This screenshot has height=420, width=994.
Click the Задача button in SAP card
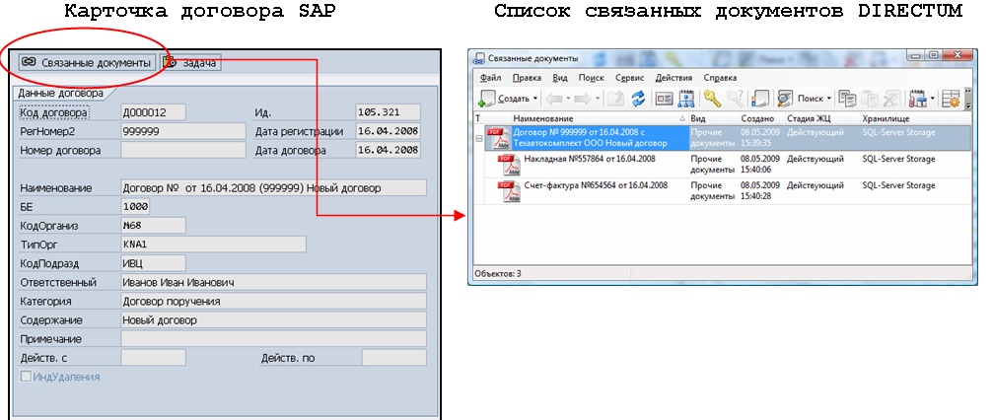pos(190,62)
